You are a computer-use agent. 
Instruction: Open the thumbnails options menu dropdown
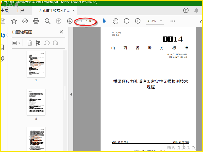(x=16, y=43)
